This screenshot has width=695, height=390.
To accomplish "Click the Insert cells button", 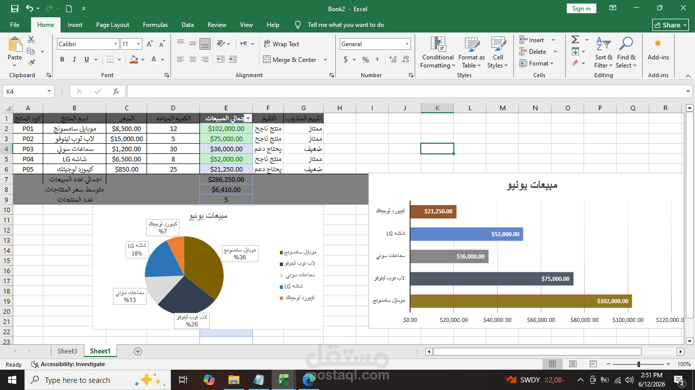I will (532, 40).
